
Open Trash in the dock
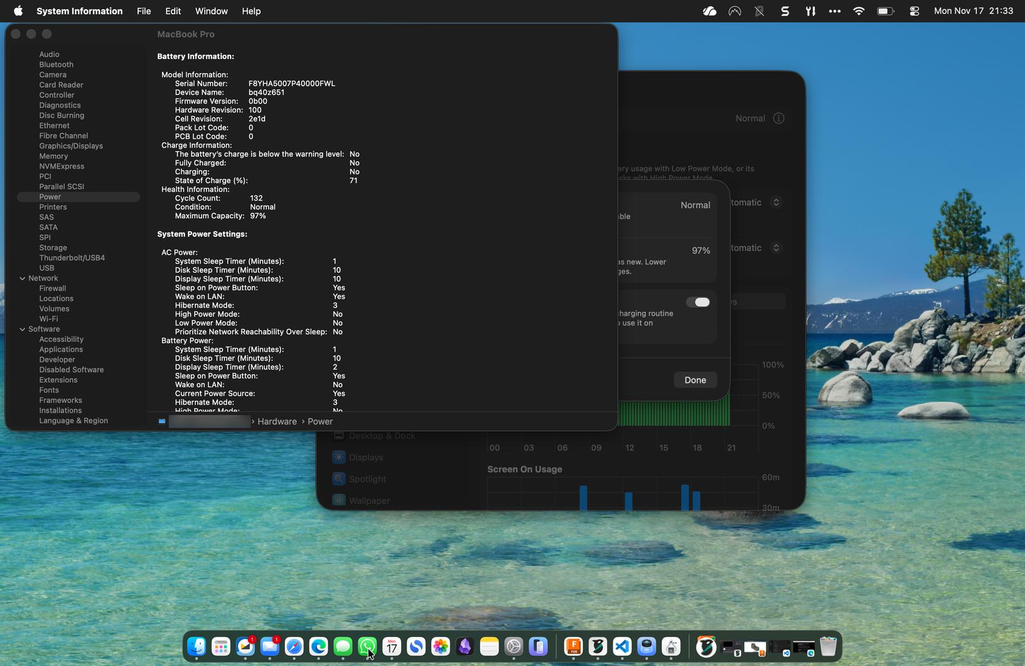pos(828,646)
